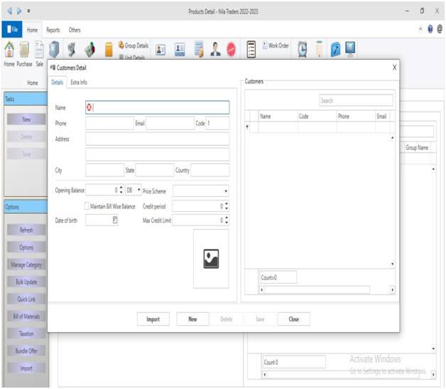The image size is (446, 389).
Task: Decrease Max Credit Limit with down arrow
Action: 227,222
